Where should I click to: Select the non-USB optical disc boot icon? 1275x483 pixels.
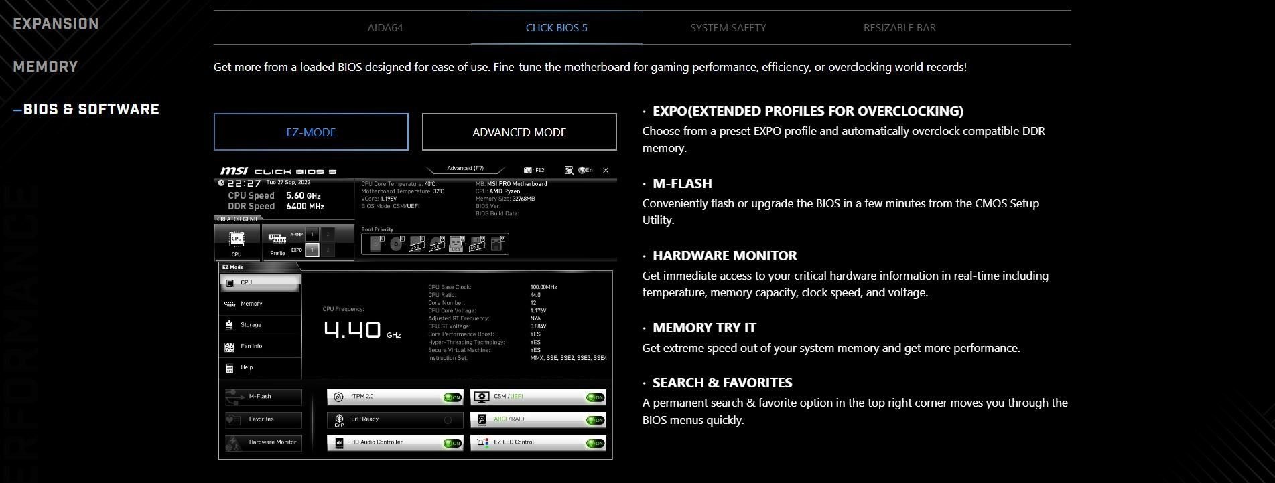coord(396,244)
